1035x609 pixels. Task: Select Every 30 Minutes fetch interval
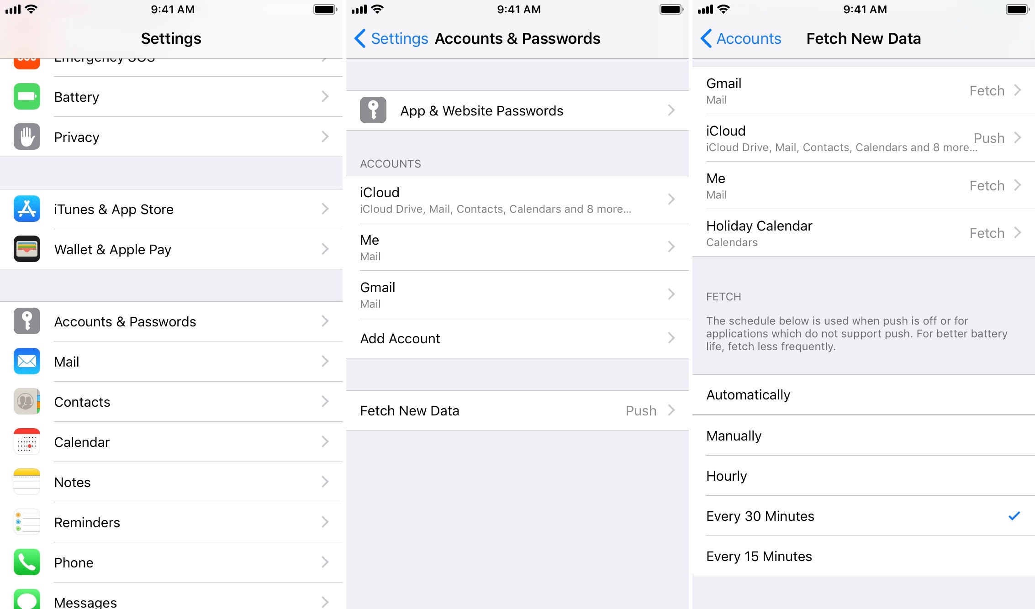[x=864, y=516]
